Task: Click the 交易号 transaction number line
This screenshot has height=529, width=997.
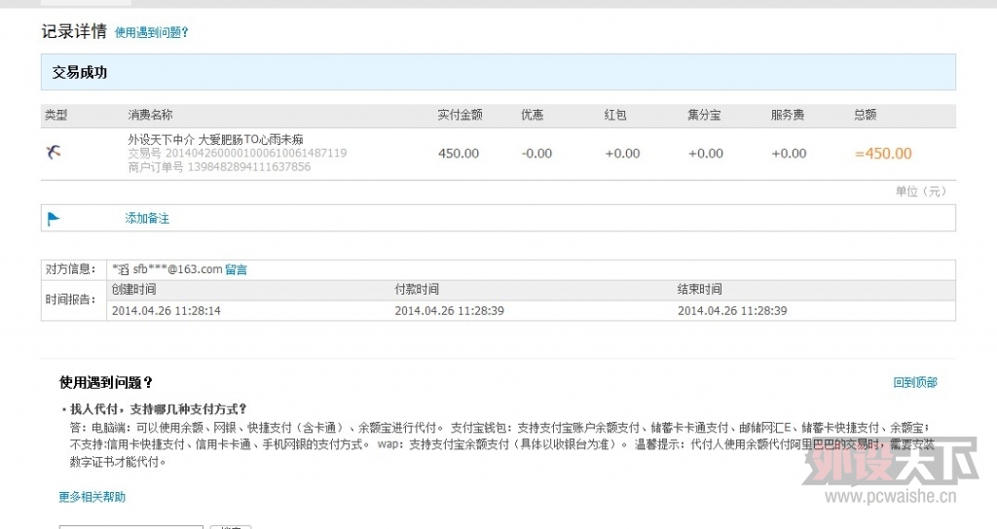Action: pyautogui.click(x=238, y=153)
